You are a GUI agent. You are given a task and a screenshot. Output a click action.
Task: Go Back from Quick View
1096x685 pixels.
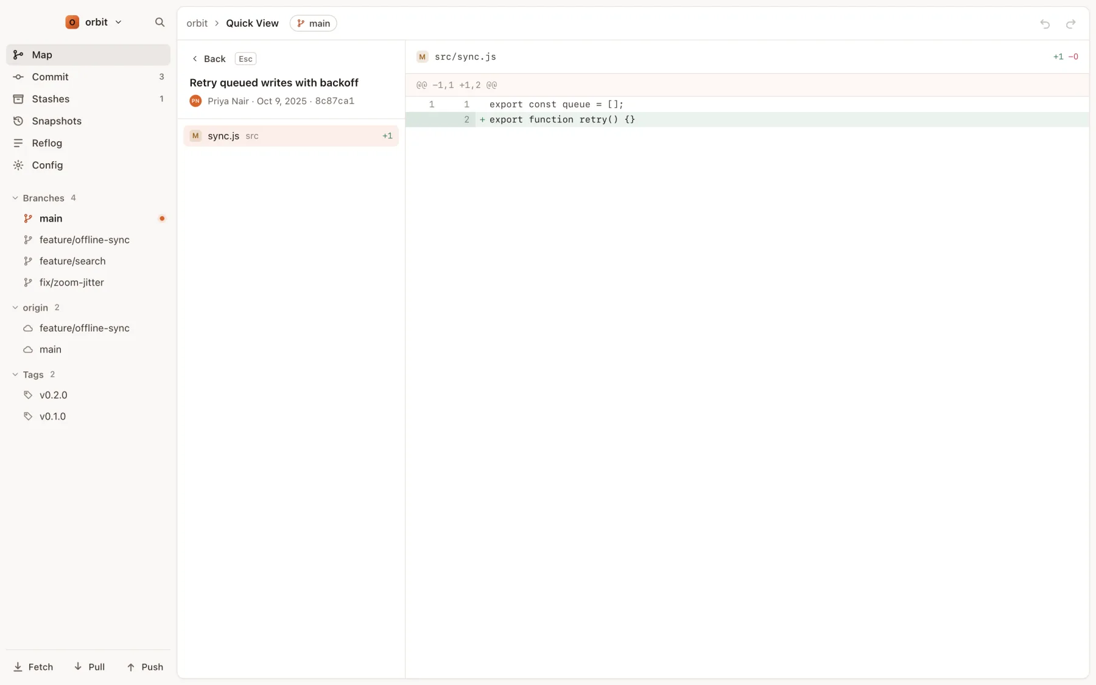[x=209, y=59]
